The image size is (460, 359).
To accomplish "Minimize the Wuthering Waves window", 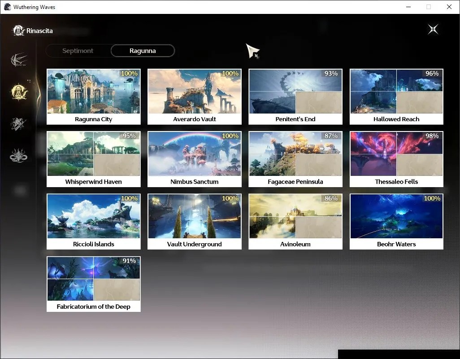I will click(408, 7).
